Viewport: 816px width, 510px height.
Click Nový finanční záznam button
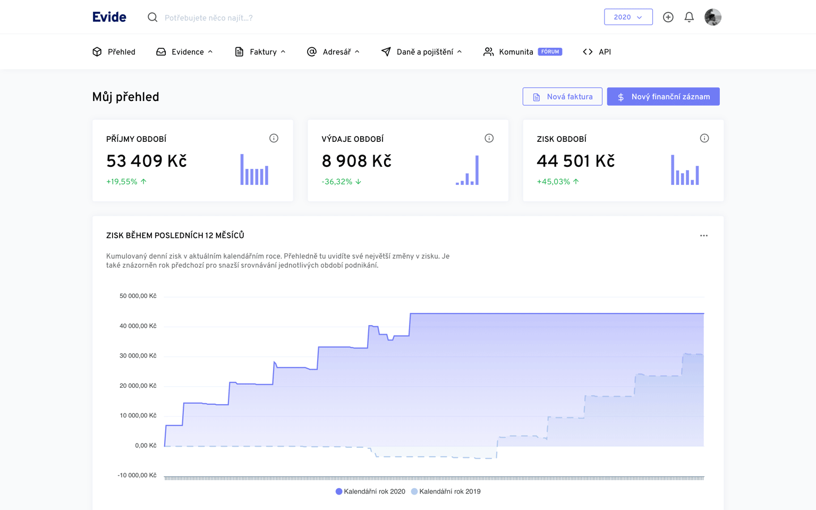click(663, 97)
